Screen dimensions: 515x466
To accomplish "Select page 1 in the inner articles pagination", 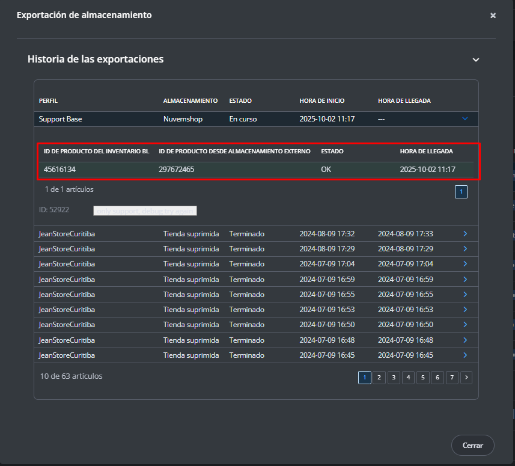I will click(x=461, y=192).
